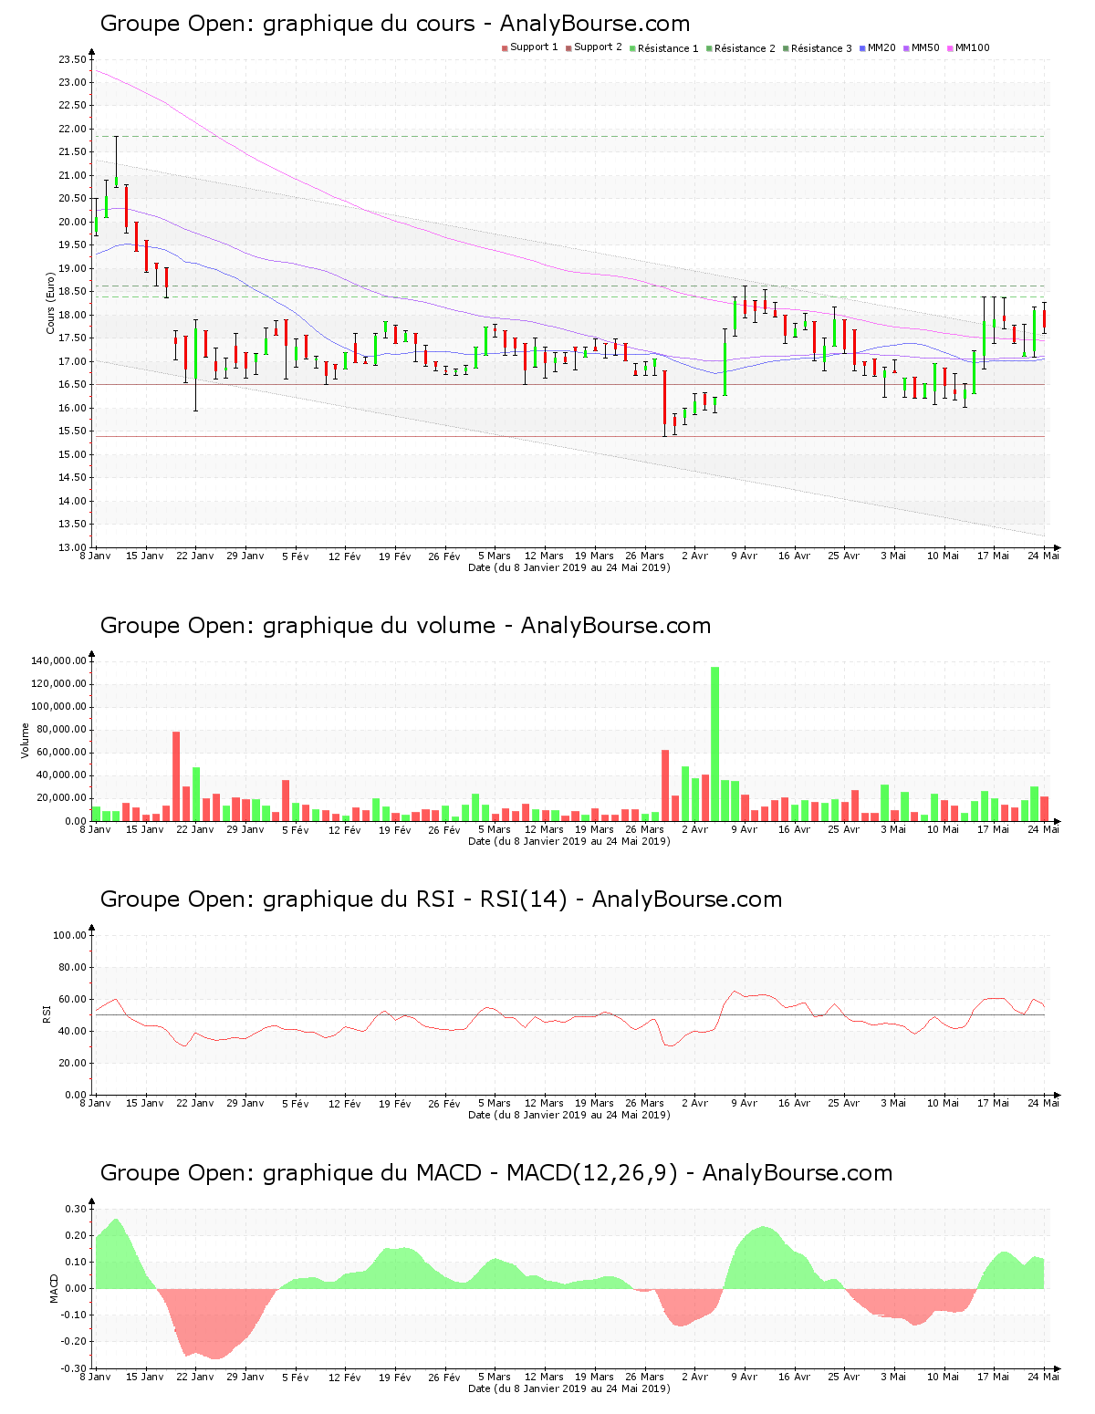The height and width of the screenshot is (1414, 1095).
Task: Click the 'Cours (Euro)' vertical axis label
Action: point(51,303)
